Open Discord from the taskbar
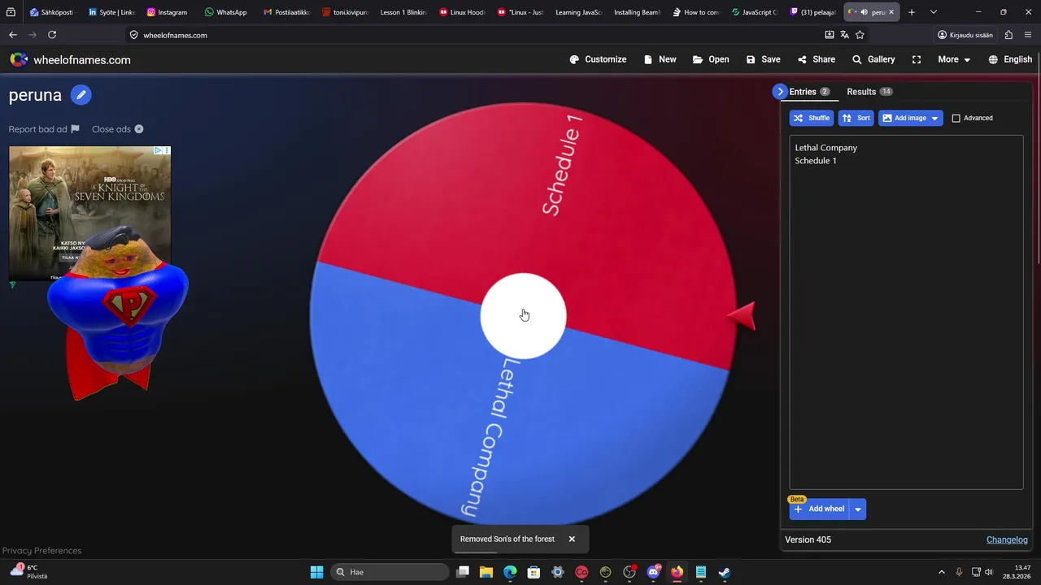 [653, 572]
